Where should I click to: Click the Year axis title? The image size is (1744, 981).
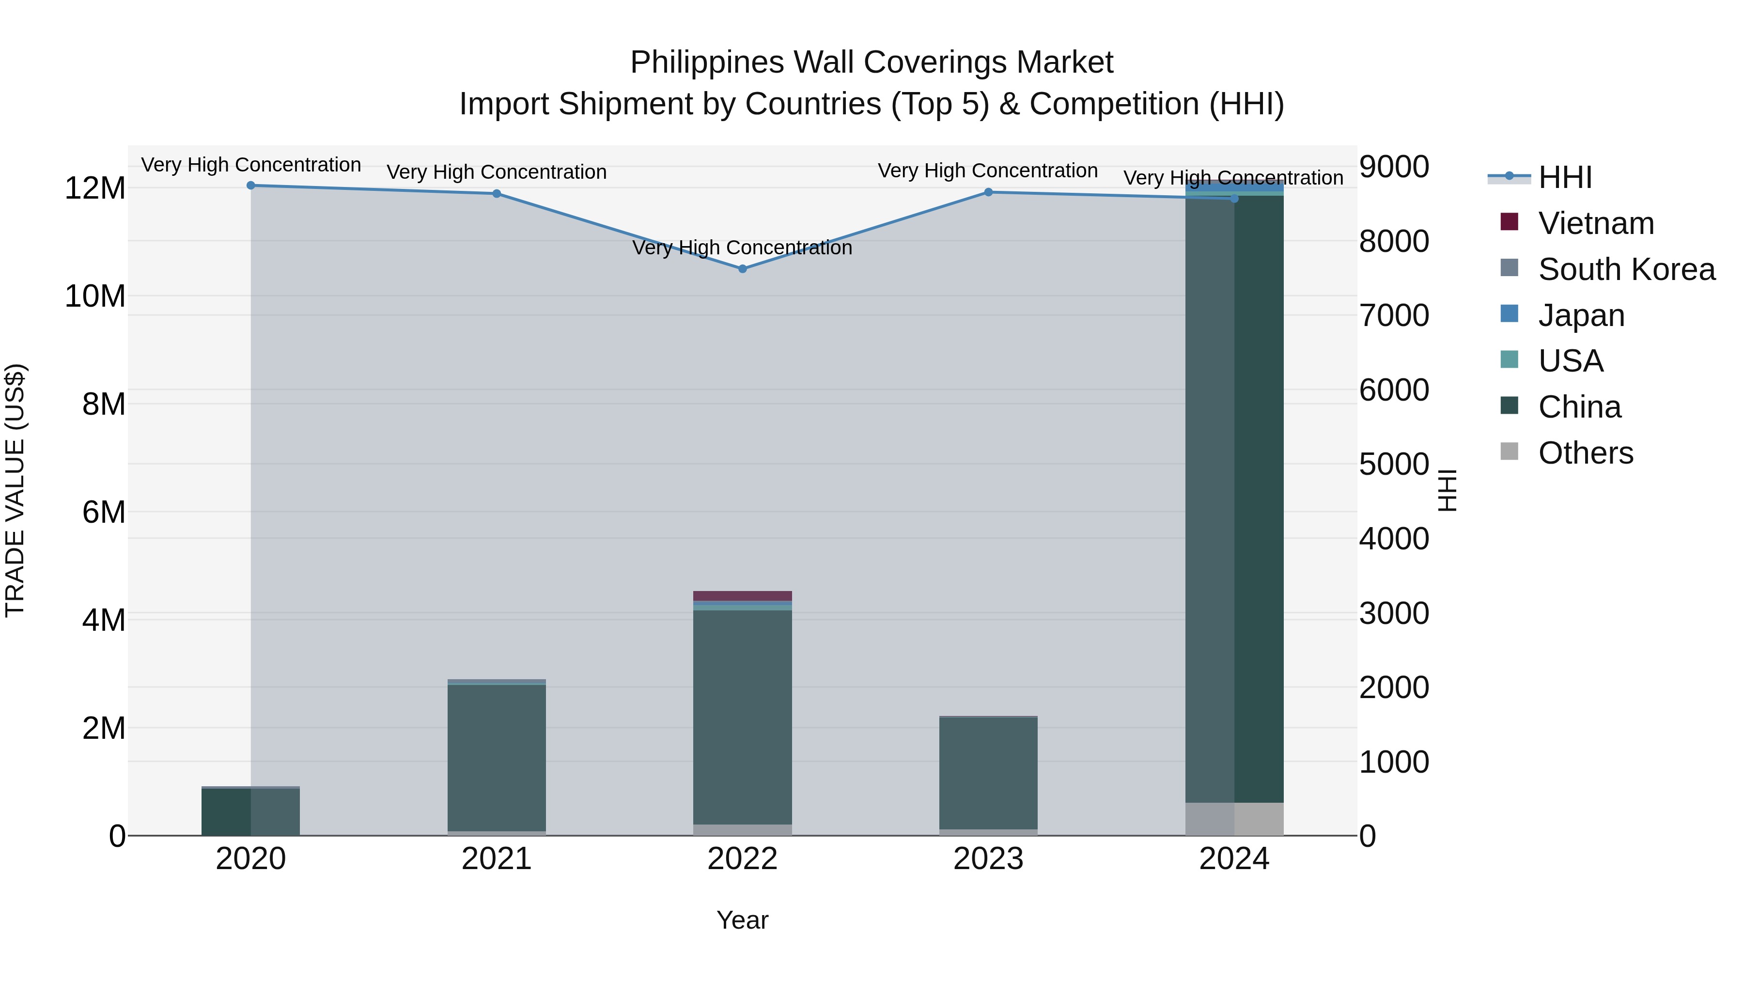742,920
